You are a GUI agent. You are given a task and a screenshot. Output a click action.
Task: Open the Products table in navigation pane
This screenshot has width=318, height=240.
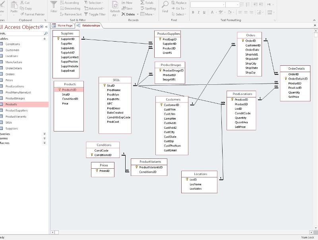click(11, 105)
